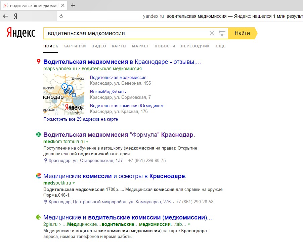The image size is (303, 244).
Task: Click the green cross favicon of Формула result
Action: pyautogui.click(x=39, y=134)
